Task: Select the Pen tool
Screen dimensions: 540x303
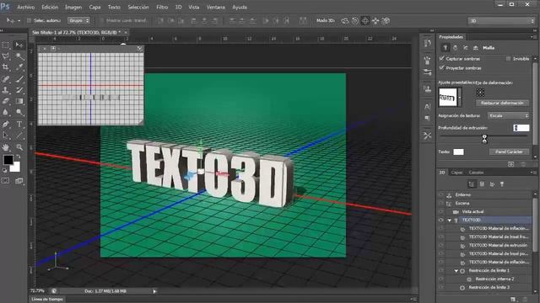Action: (6, 124)
